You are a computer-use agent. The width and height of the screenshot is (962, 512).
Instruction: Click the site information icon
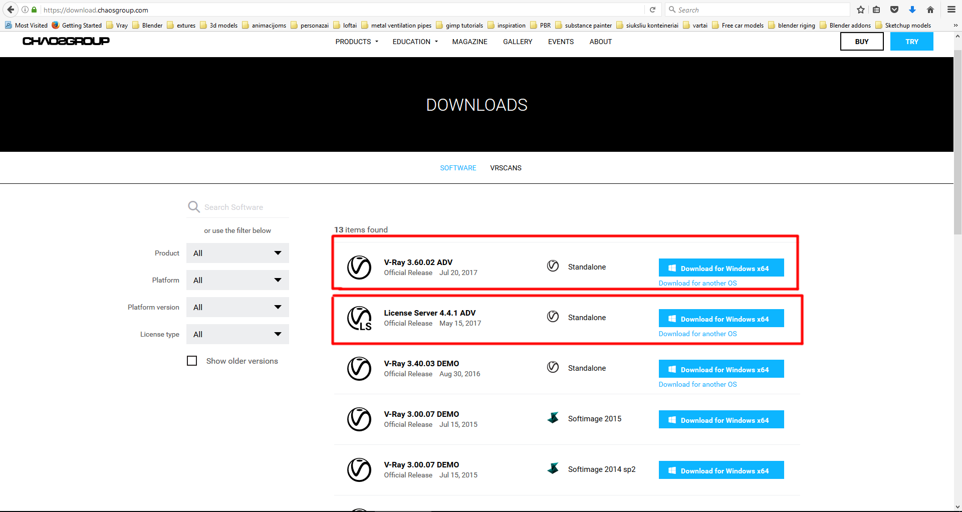[x=25, y=10]
